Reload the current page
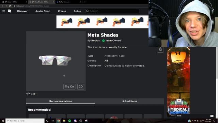218x123 pixels. pyautogui.click(x=10, y=6)
